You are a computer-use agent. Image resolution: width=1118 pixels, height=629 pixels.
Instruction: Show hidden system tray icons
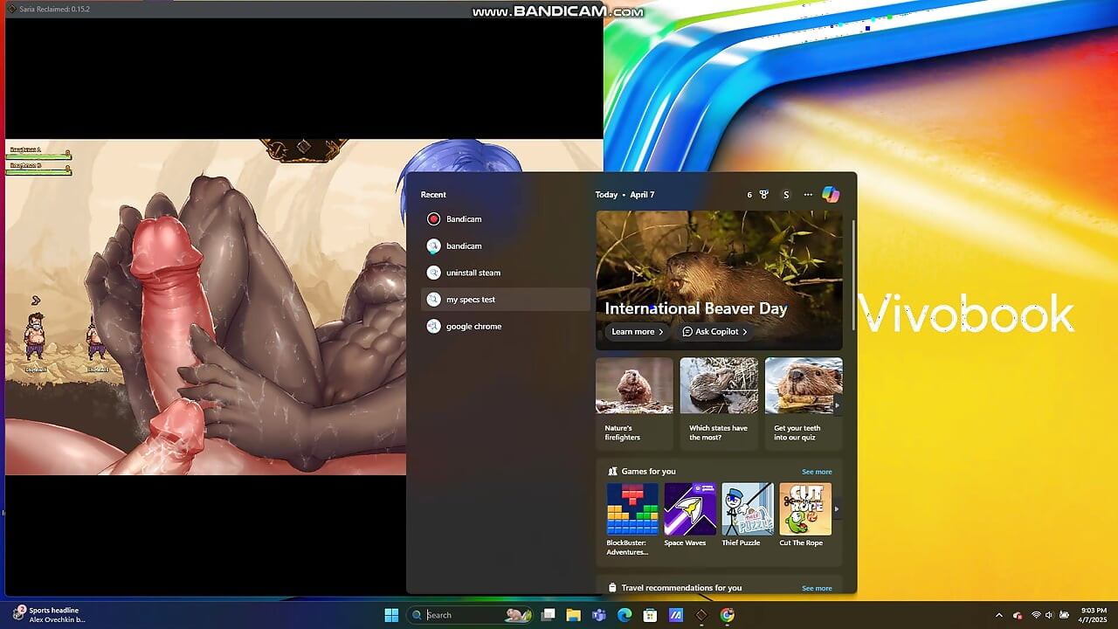point(998,615)
